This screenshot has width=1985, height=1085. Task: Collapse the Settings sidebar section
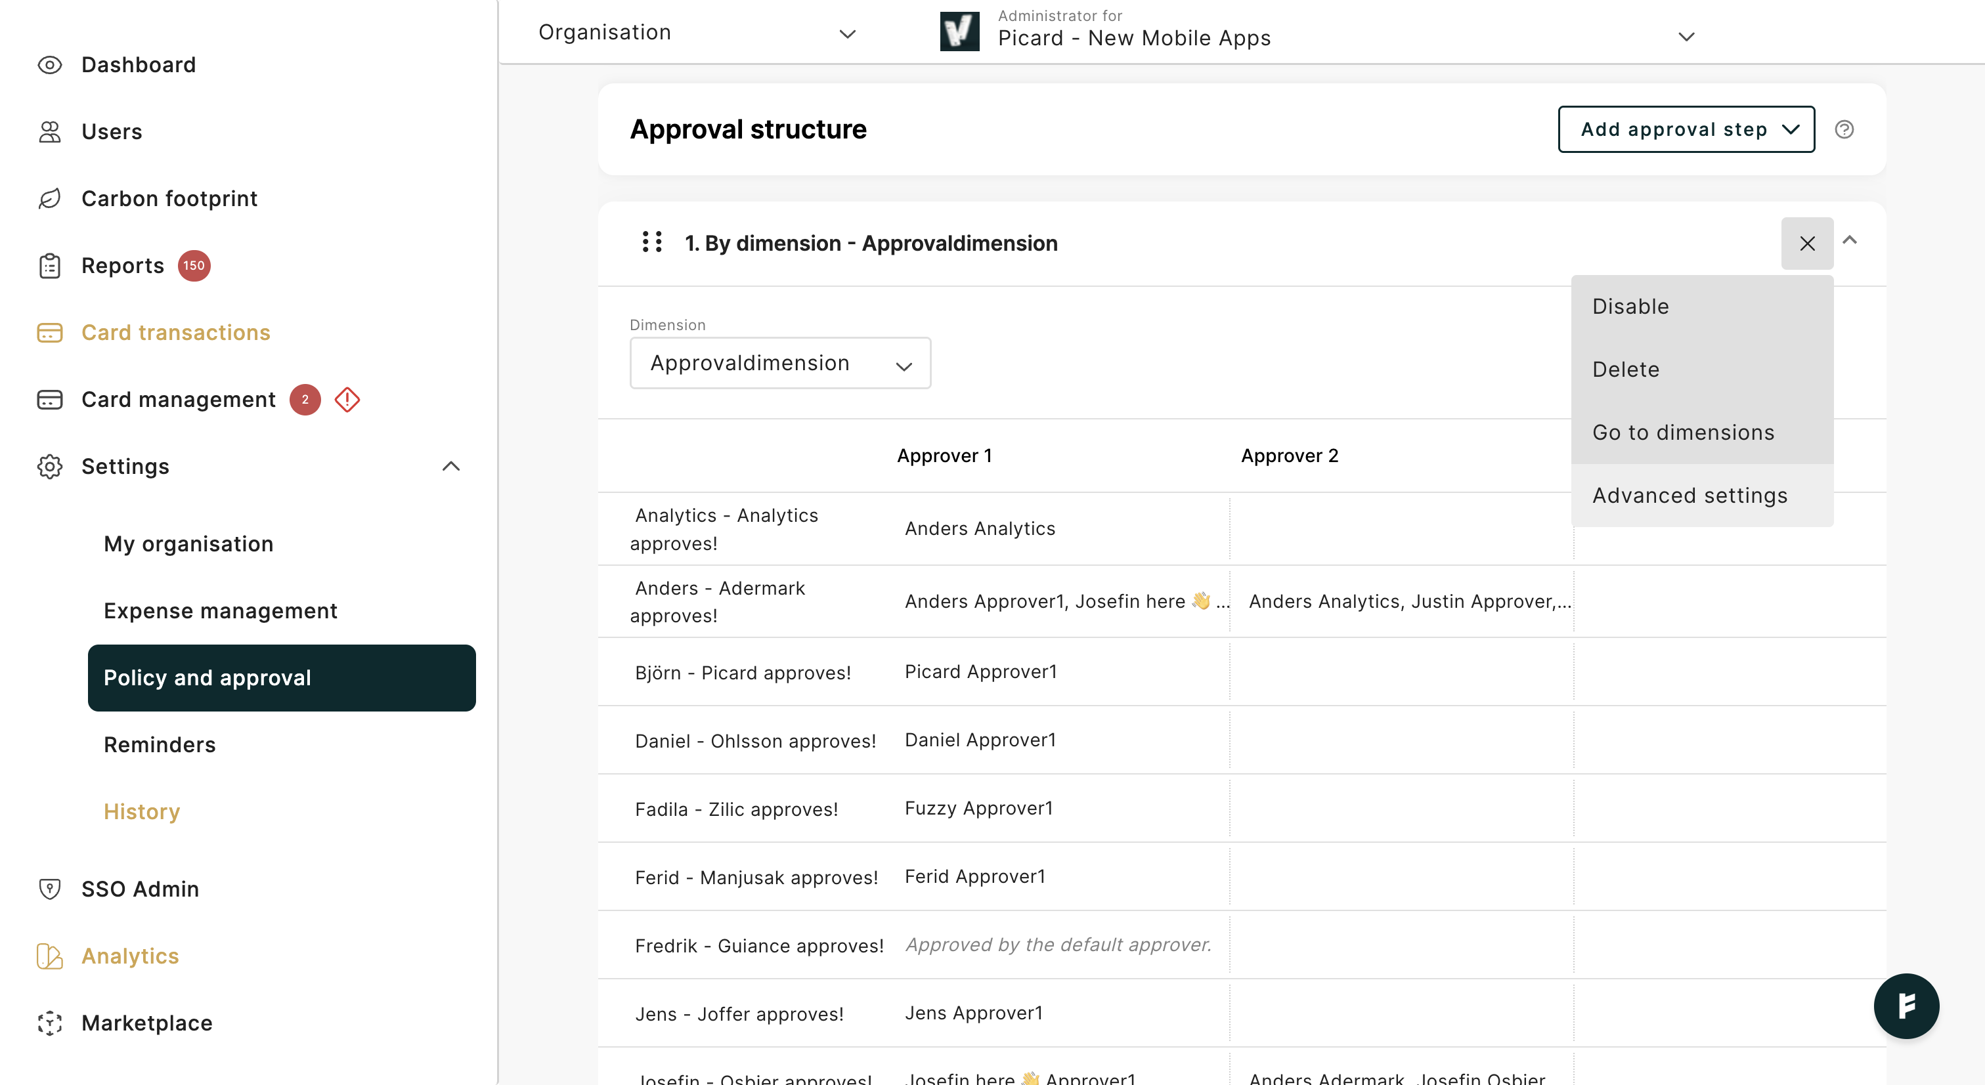[451, 466]
